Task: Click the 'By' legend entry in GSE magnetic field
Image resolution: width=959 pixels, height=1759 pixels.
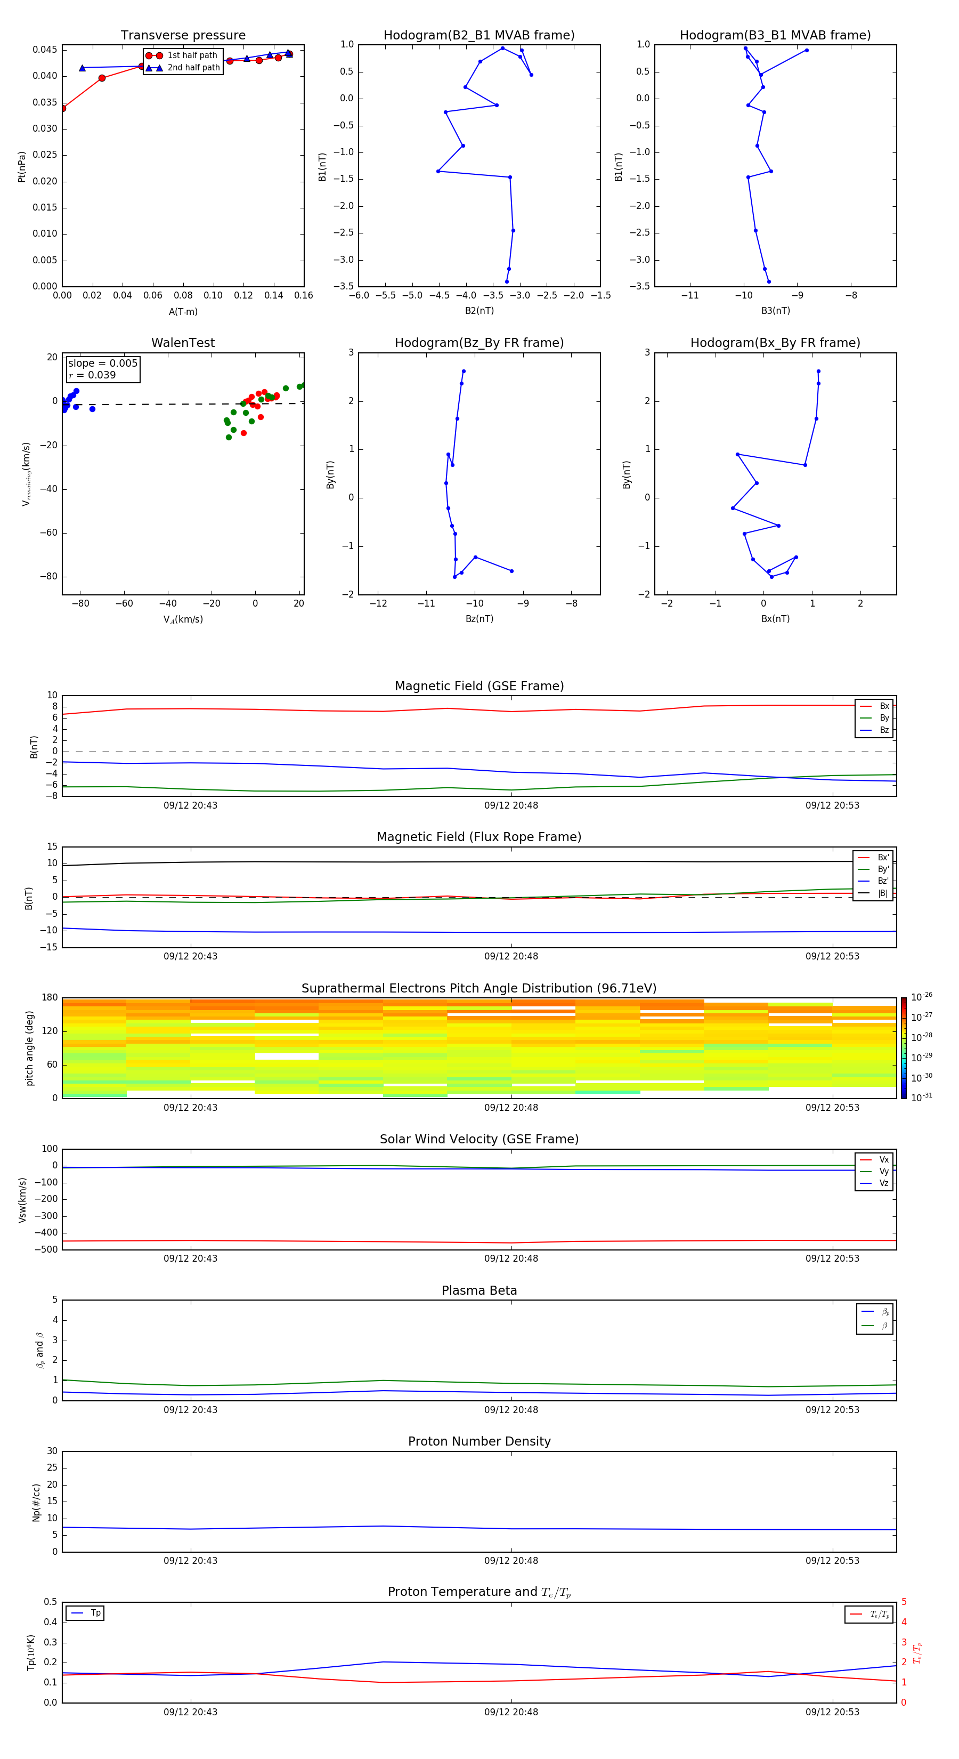Action: point(874,717)
